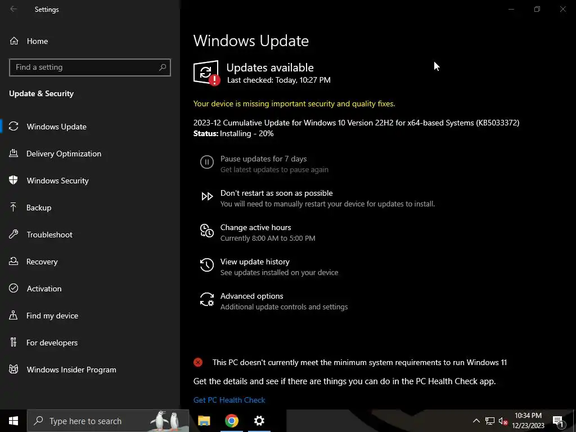
Task: Click the Status: Installing - 20% text
Action: (233, 134)
